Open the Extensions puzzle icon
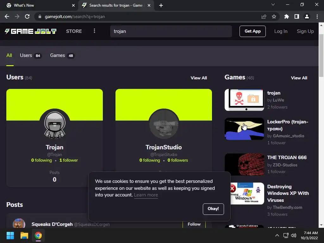 pyautogui.click(x=287, y=16)
